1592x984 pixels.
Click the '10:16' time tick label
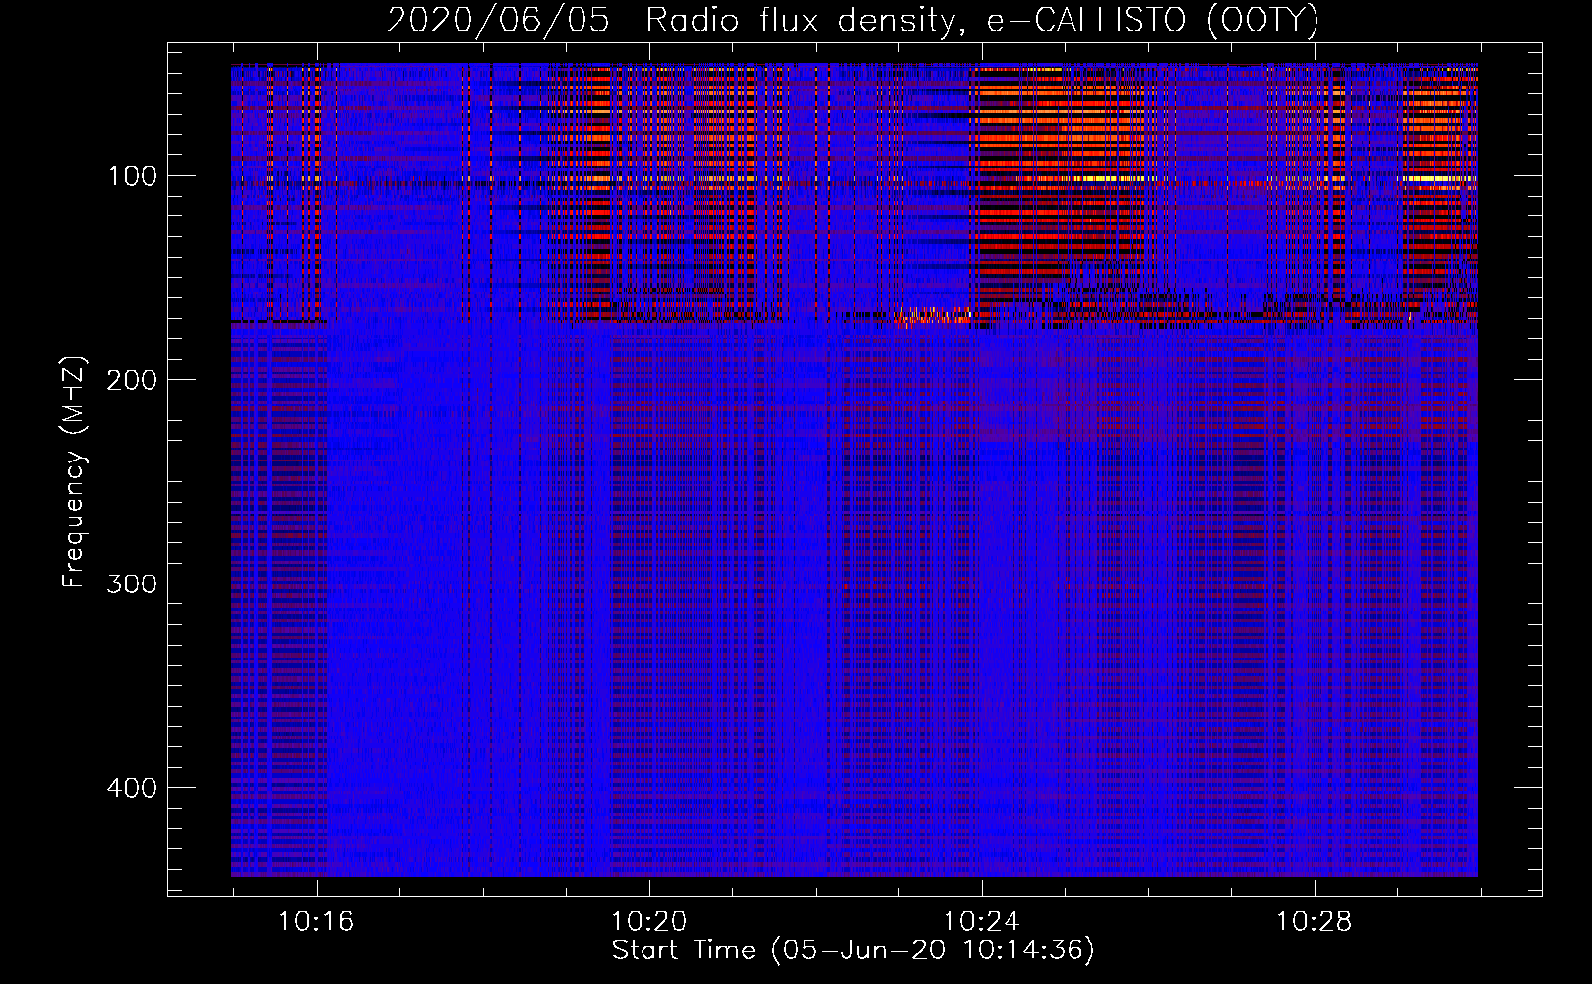316,922
